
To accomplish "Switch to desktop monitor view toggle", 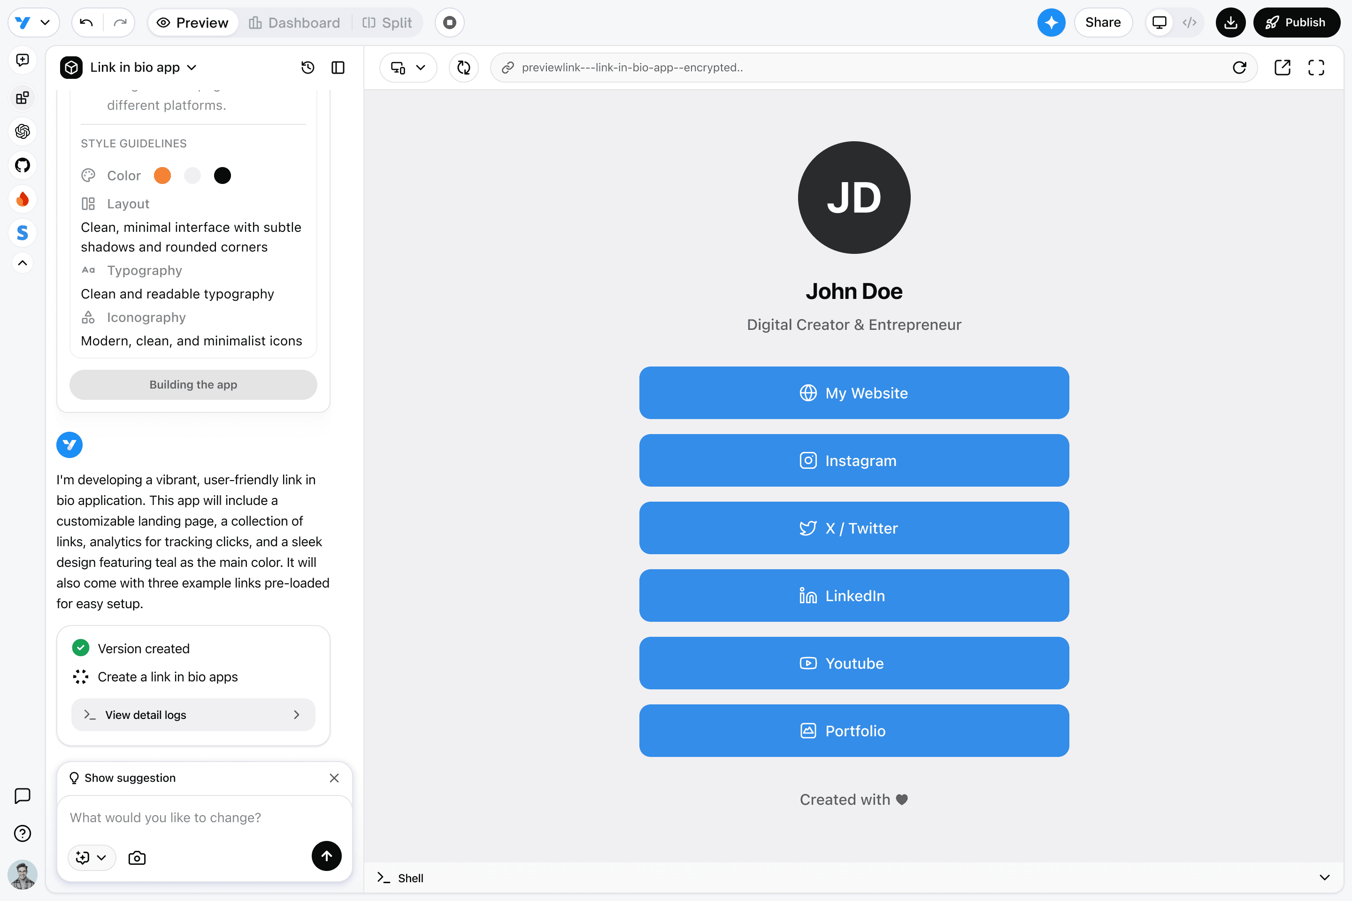I will [x=1160, y=23].
